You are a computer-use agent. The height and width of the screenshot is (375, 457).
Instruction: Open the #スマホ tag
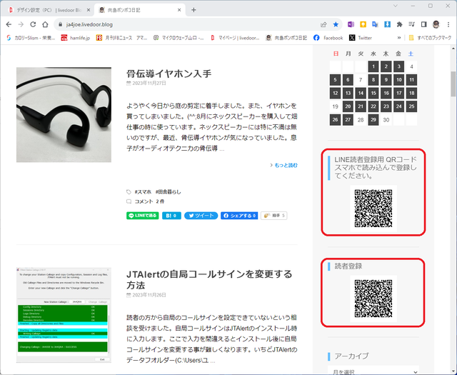143,192
